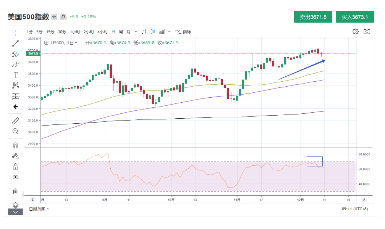The image size is (385, 229).
Task: Switch to the 周 weekly timeframe
Action: [121, 32]
